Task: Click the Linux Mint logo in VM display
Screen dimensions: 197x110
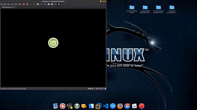Action: pos(53,43)
